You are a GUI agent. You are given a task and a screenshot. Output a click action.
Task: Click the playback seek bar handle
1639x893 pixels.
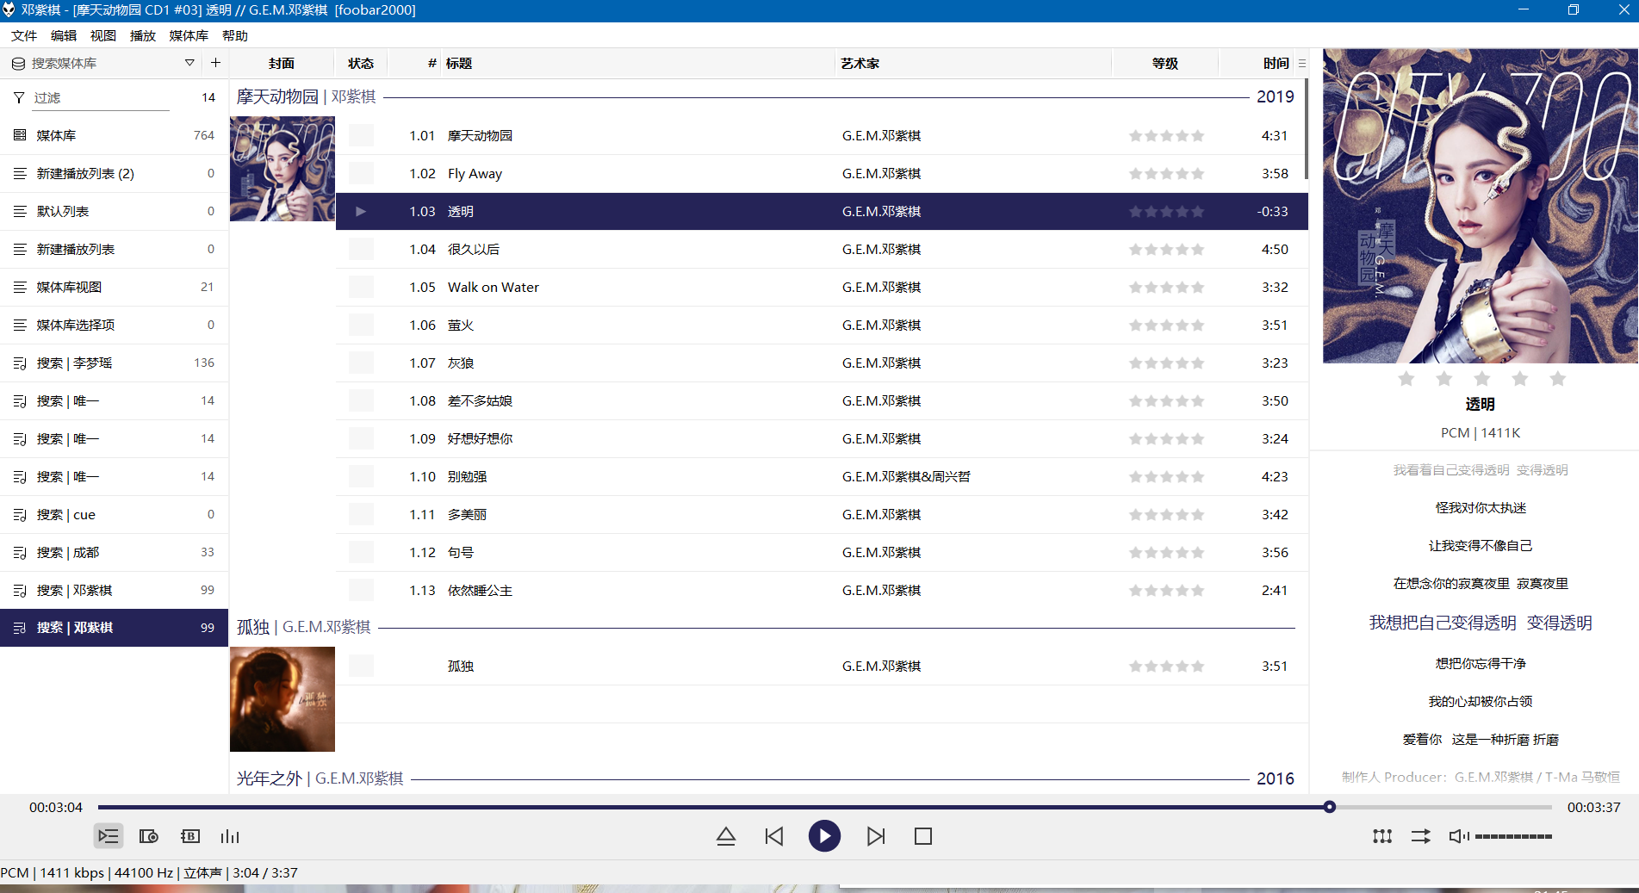coord(1330,807)
